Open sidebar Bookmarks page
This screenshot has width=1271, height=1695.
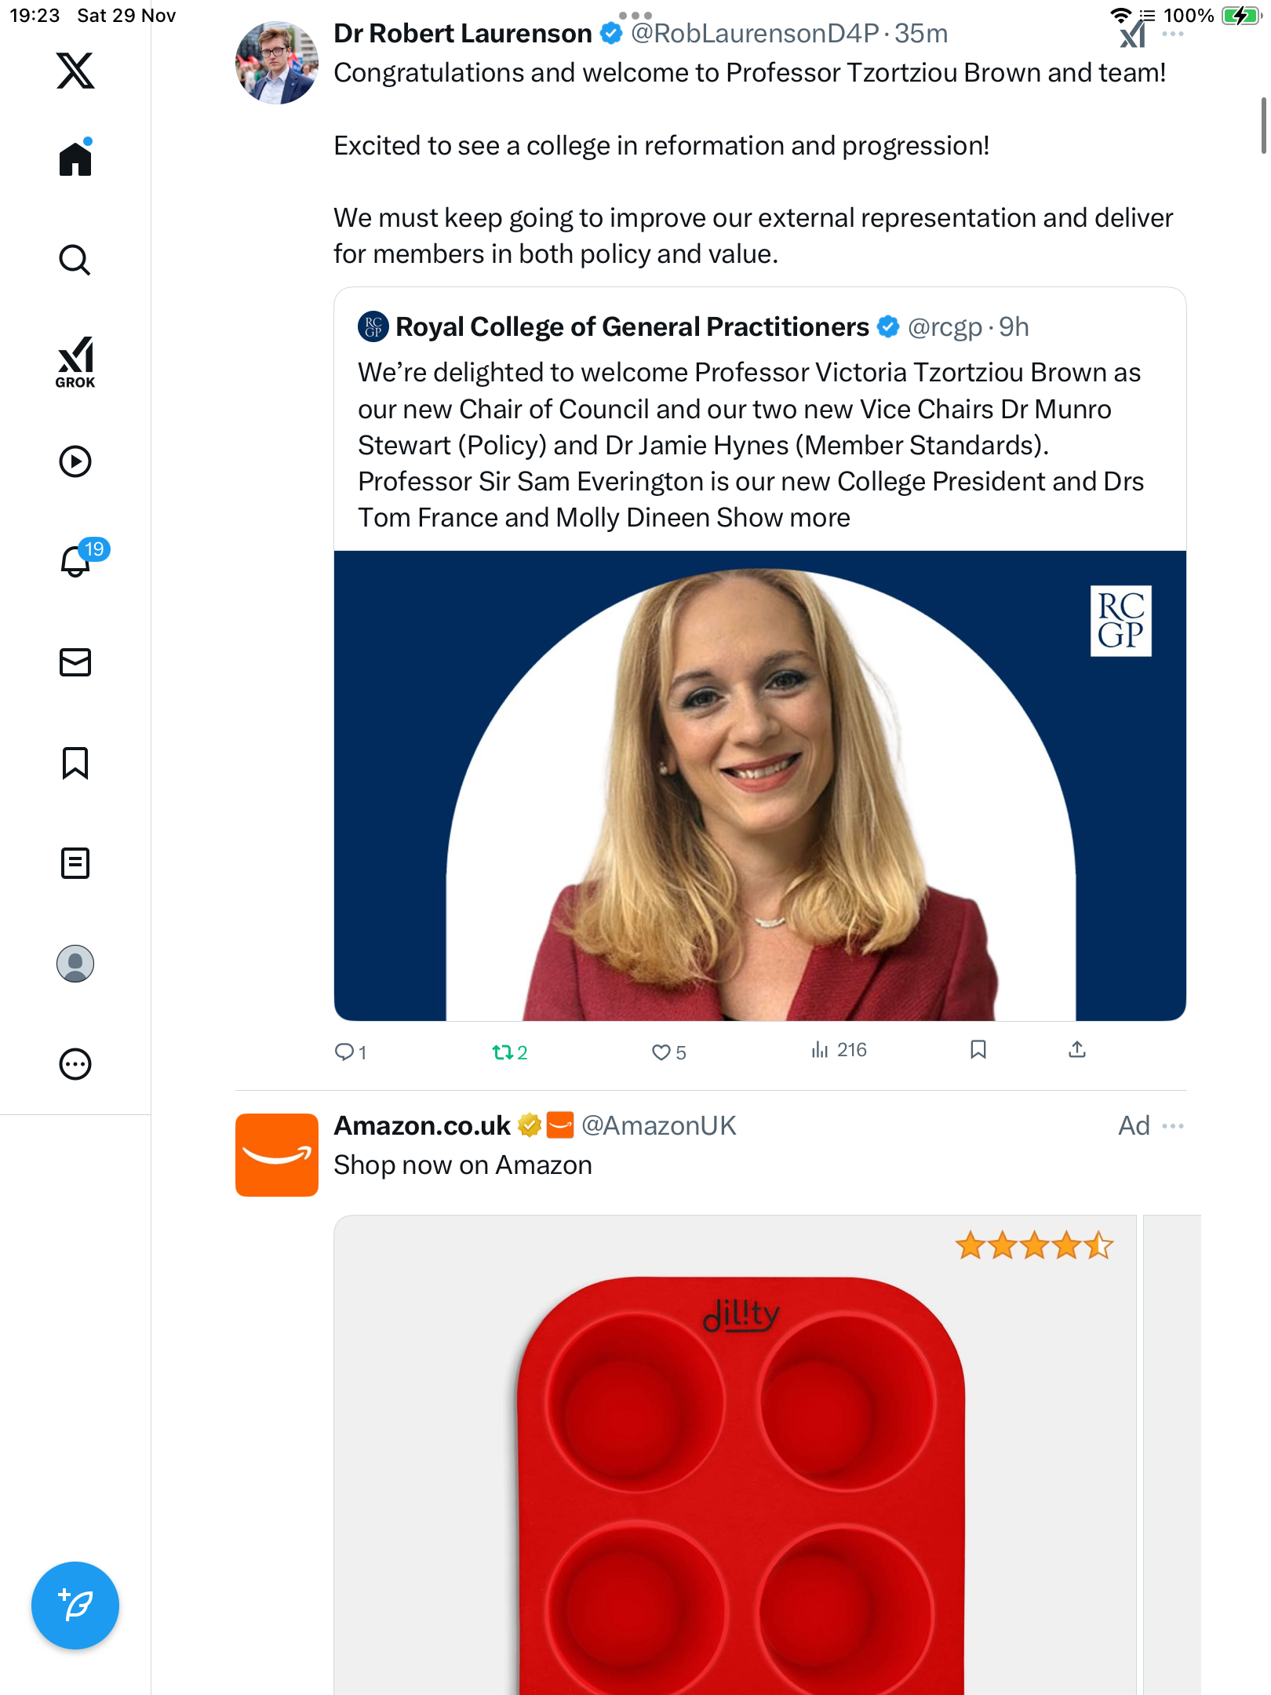(75, 763)
